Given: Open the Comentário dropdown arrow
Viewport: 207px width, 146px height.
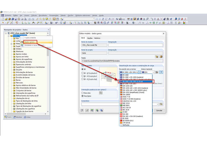Looking at the screenshot, I should point(157,104).
